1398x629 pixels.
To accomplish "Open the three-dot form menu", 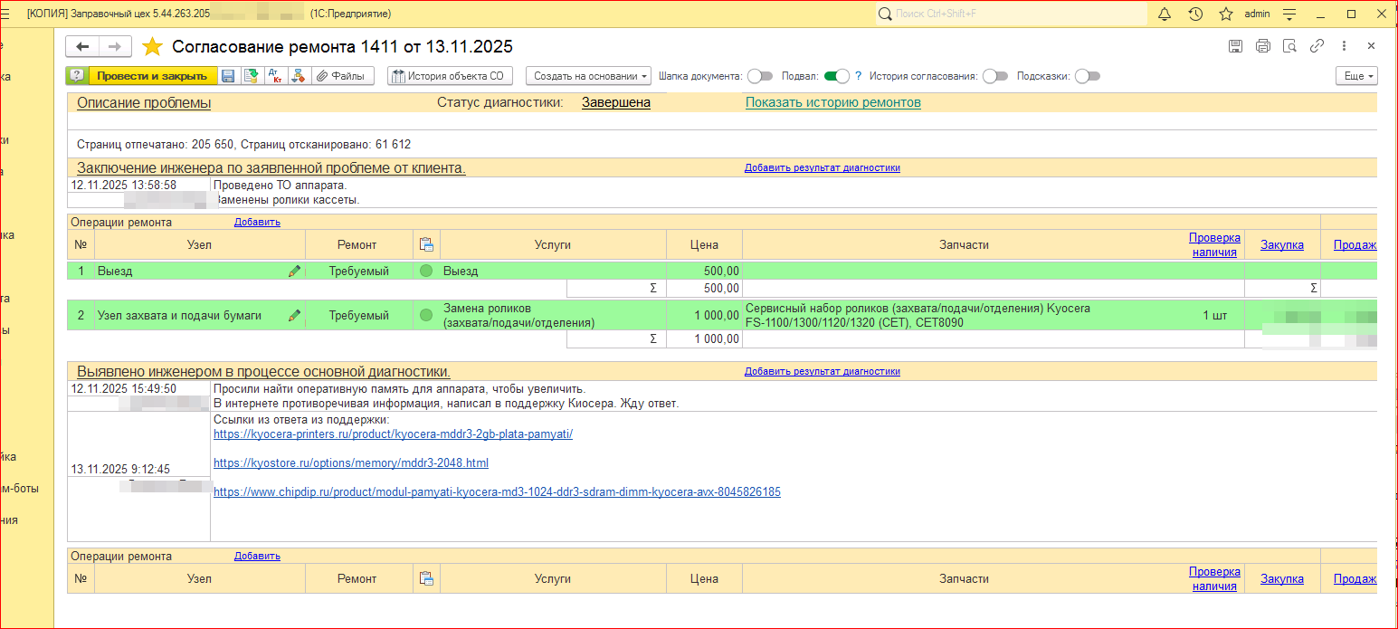I will coord(1345,45).
